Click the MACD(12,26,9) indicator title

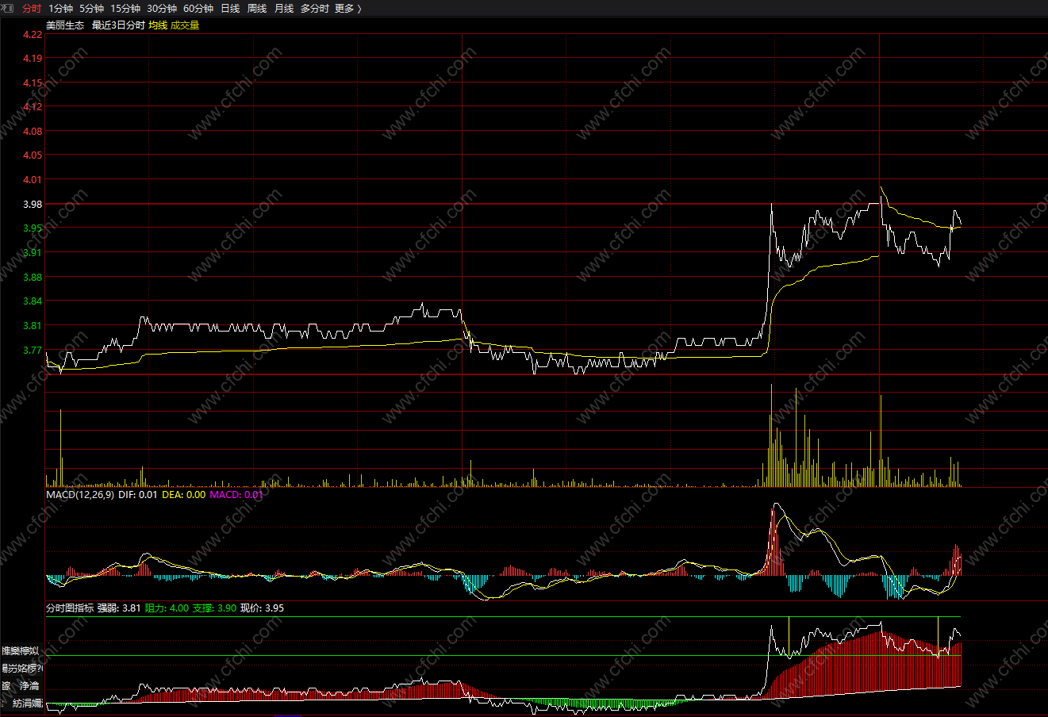coord(80,494)
